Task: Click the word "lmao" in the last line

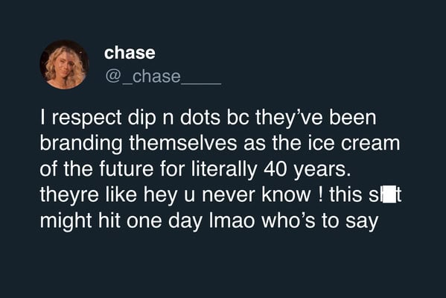Action: pos(232,221)
